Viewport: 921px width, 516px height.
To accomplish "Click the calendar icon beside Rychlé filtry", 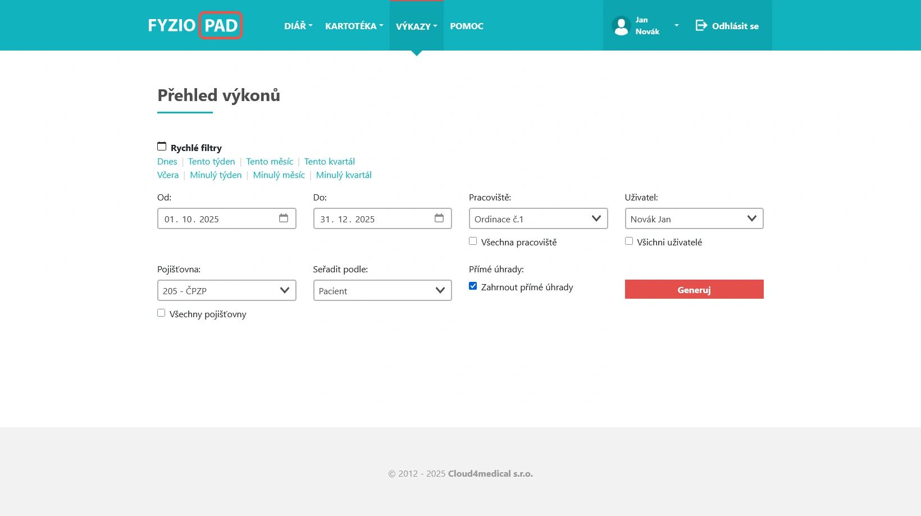I will point(161,145).
